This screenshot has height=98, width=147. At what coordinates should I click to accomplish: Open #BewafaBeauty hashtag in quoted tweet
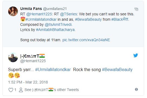pyautogui.click(x=88, y=19)
